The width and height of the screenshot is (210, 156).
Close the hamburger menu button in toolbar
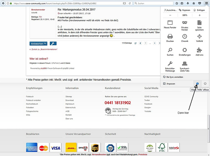206,3
